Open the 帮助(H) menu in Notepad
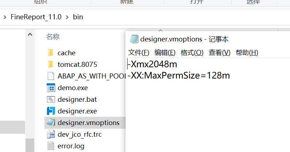290x152 pixels. coord(247,53)
